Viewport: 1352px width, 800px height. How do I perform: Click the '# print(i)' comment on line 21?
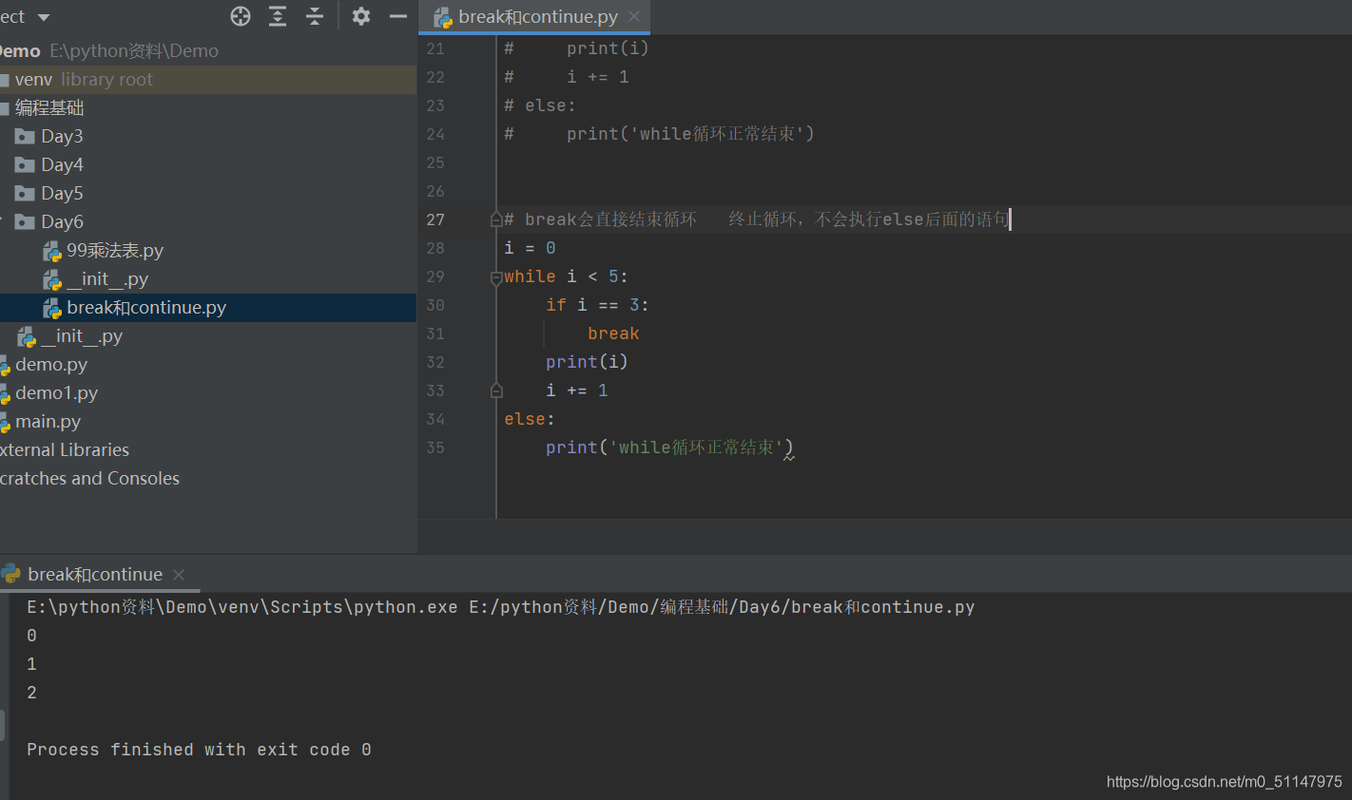[x=576, y=48]
